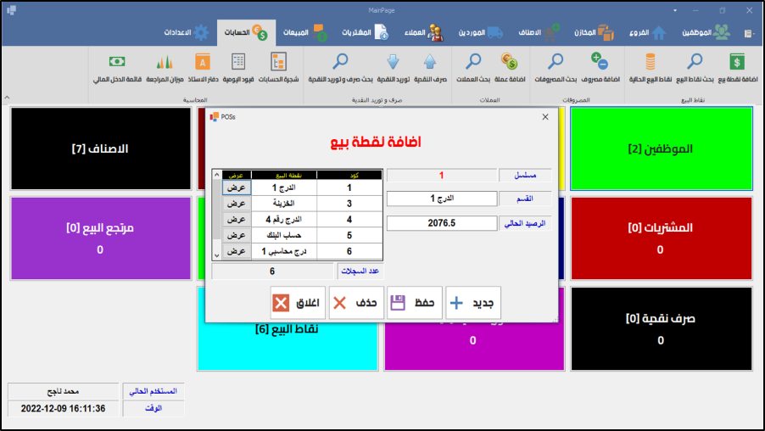Screen dimensions: 765x431
Task: Select the صرف النقدية up-arrow icon
Action: 430,62
